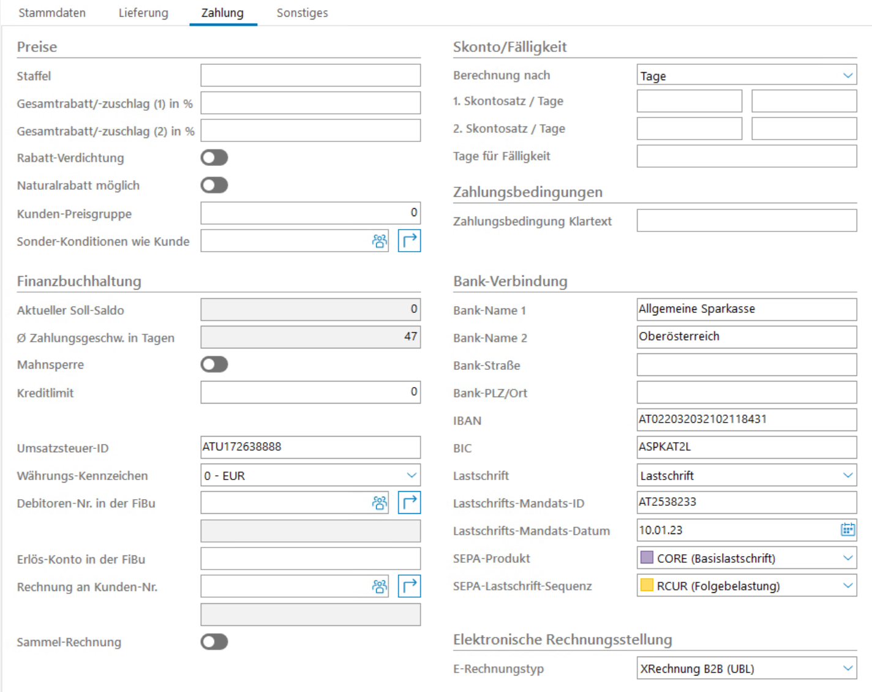The image size is (872, 692).
Task: Switch to the Lieferung tab
Action: (x=143, y=13)
